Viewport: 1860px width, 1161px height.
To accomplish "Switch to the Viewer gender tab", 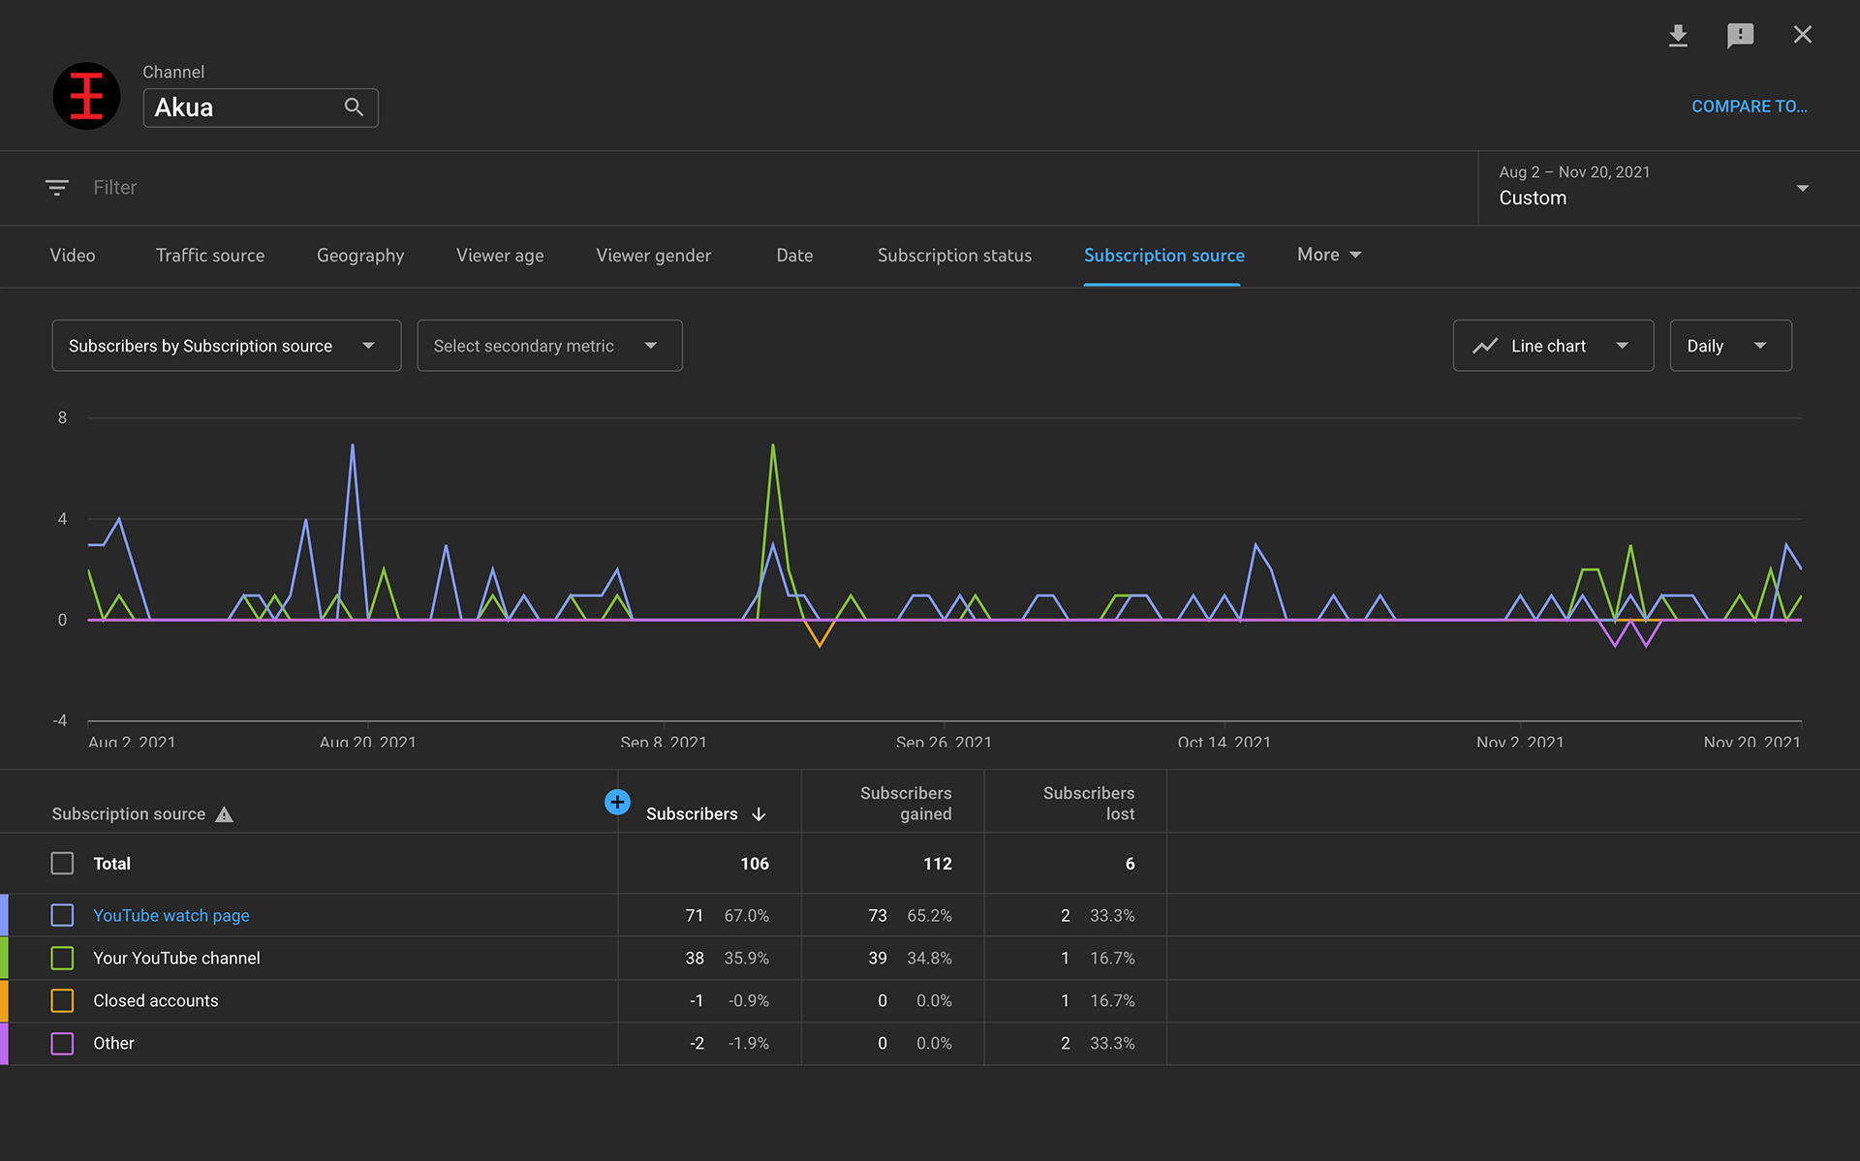I will [654, 255].
